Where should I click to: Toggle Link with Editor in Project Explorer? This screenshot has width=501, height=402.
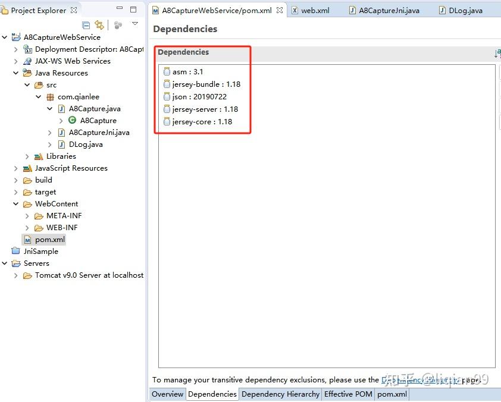(x=99, y=25)
